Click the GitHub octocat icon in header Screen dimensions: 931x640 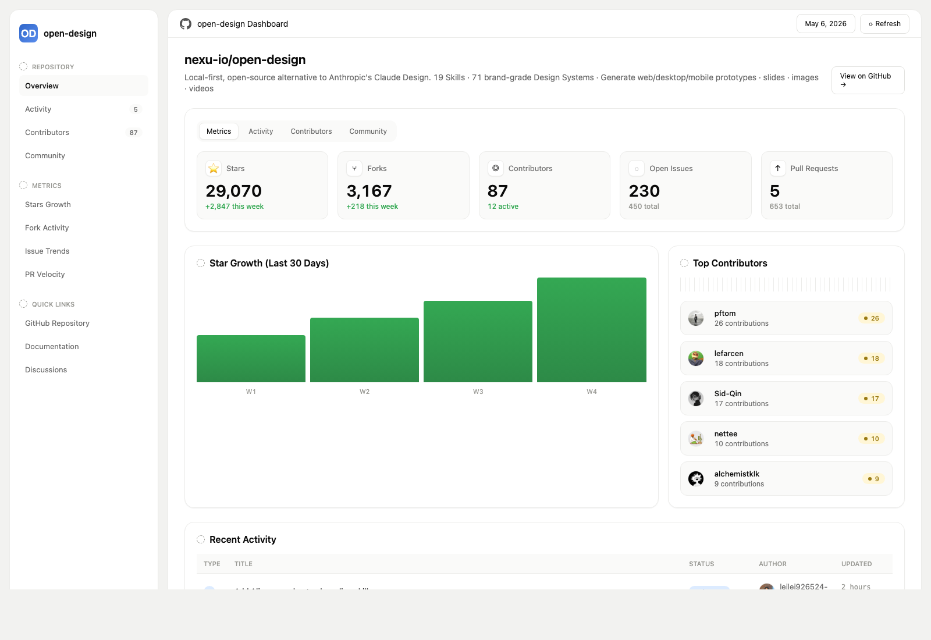186,24
